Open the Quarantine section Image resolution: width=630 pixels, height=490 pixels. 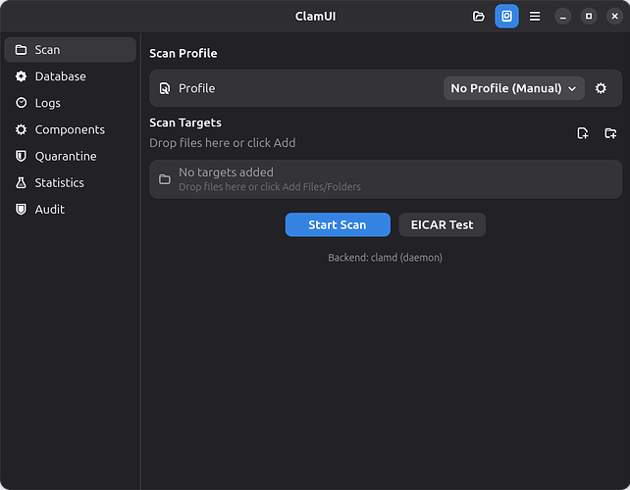click(70, 156)
